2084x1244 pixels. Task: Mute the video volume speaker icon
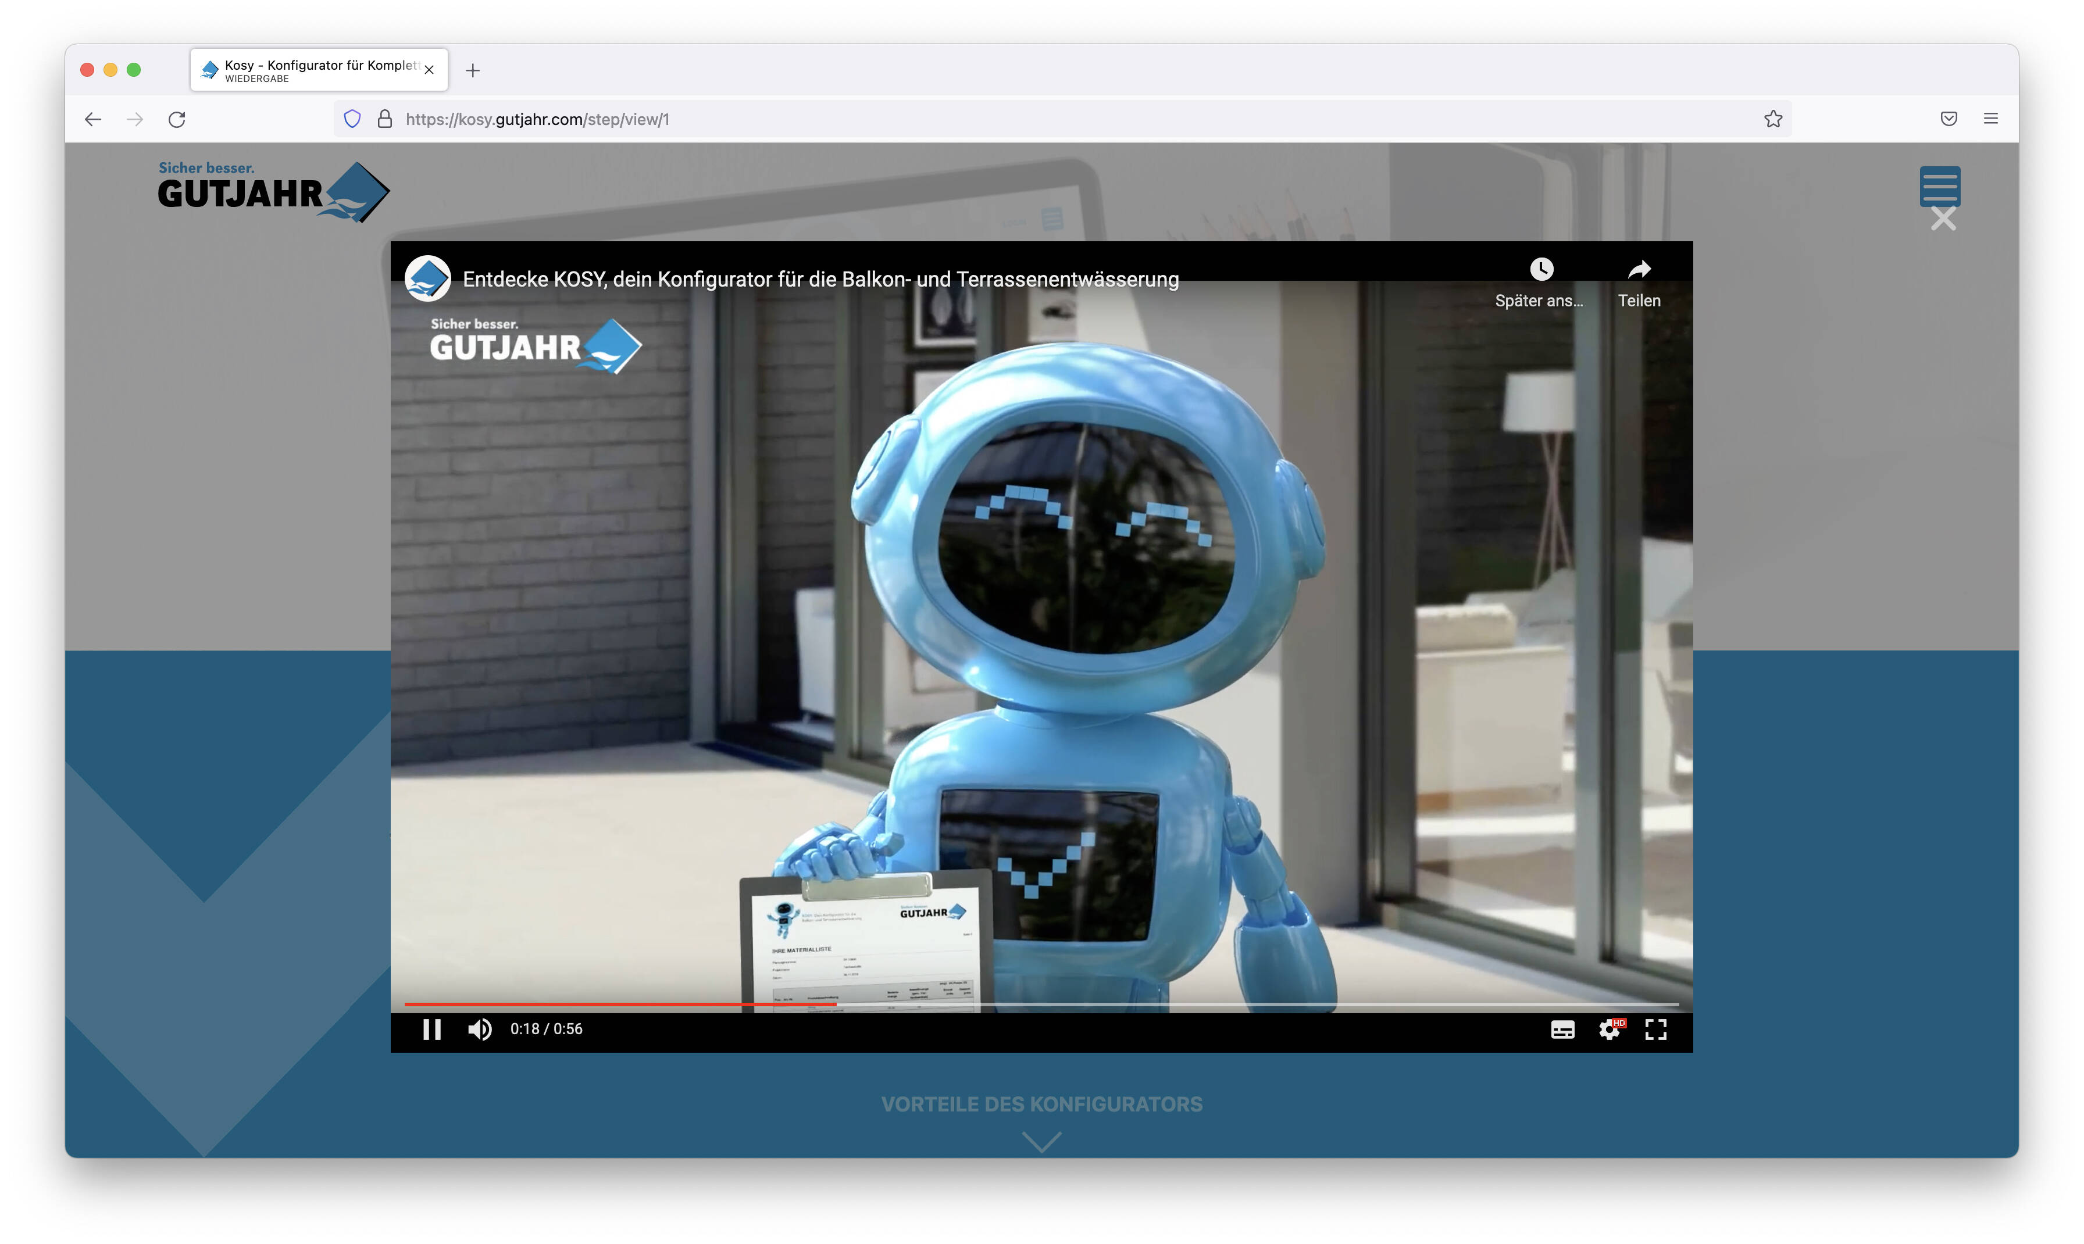[x=480, y=1028]
